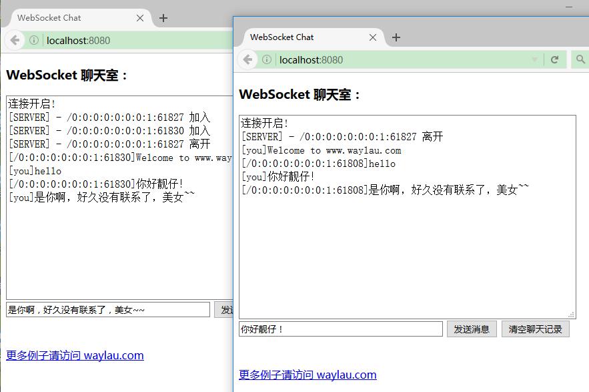Open site info icon in the rear window

[x=33, y=41]
